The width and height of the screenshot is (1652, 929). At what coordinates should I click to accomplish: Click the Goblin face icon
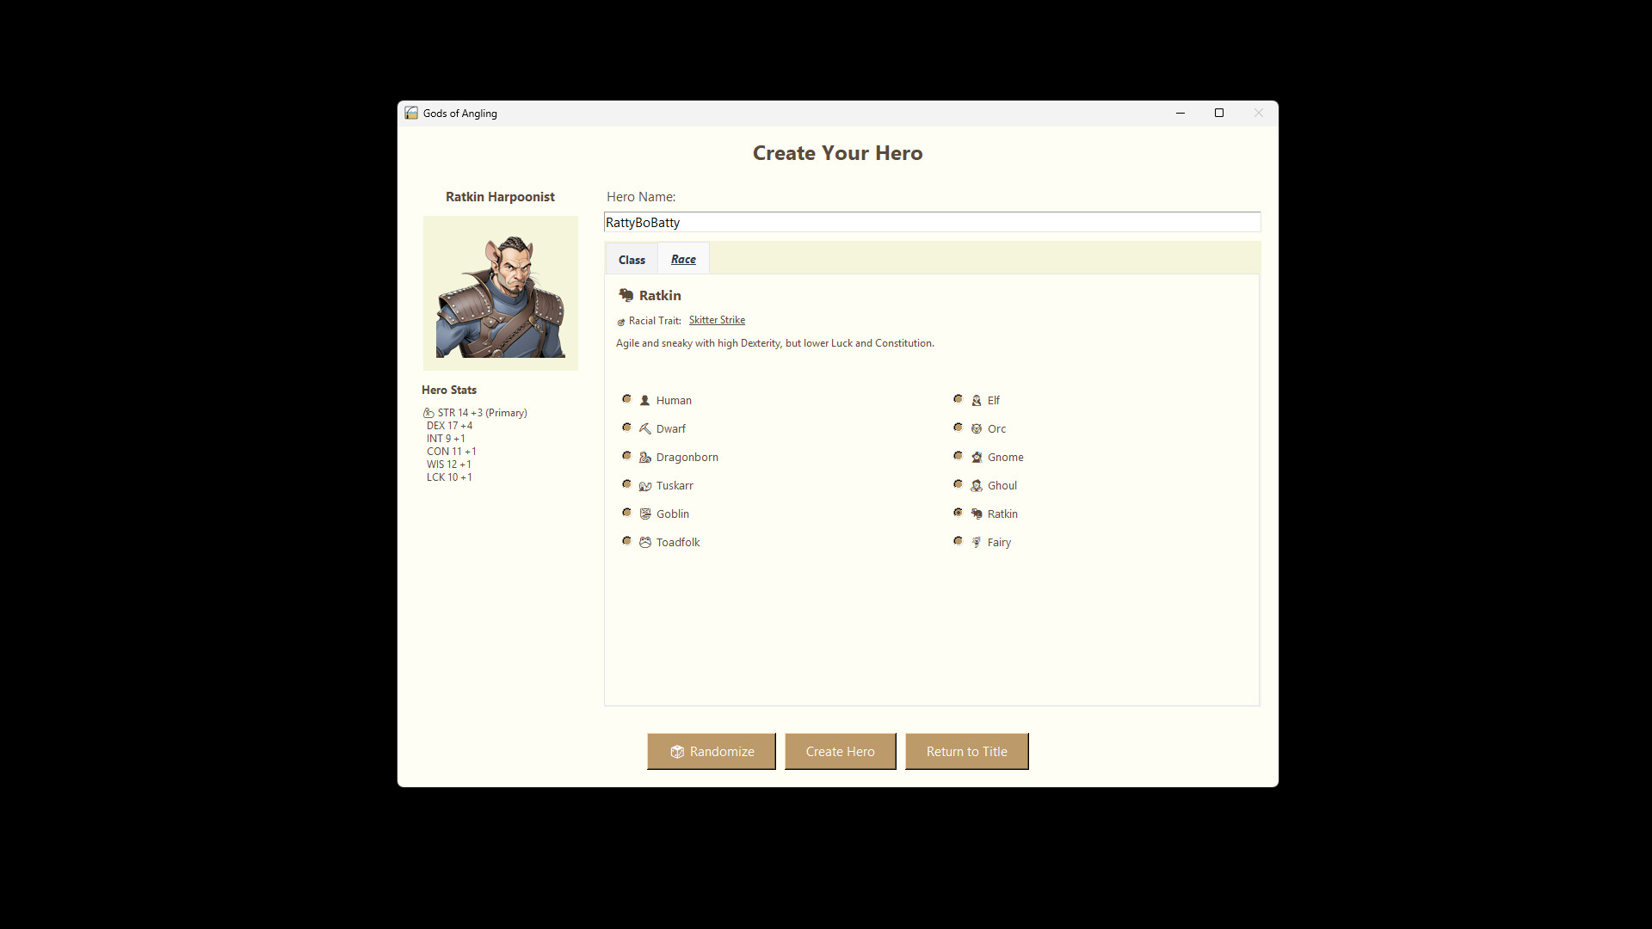(644, 514)
